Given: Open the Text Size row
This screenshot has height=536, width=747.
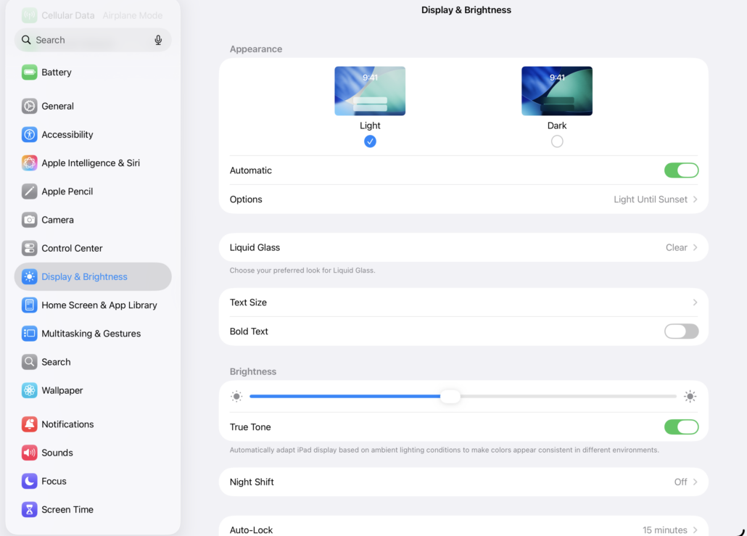Looking at the screenshot, I should click(463, 302).
